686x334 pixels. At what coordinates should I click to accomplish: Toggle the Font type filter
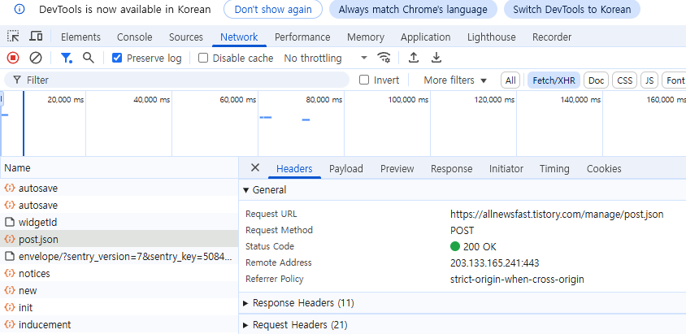point(675,80)
